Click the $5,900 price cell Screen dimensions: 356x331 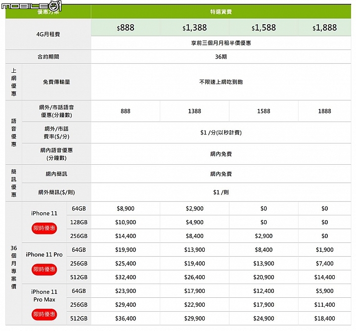[x=324, y=291]
